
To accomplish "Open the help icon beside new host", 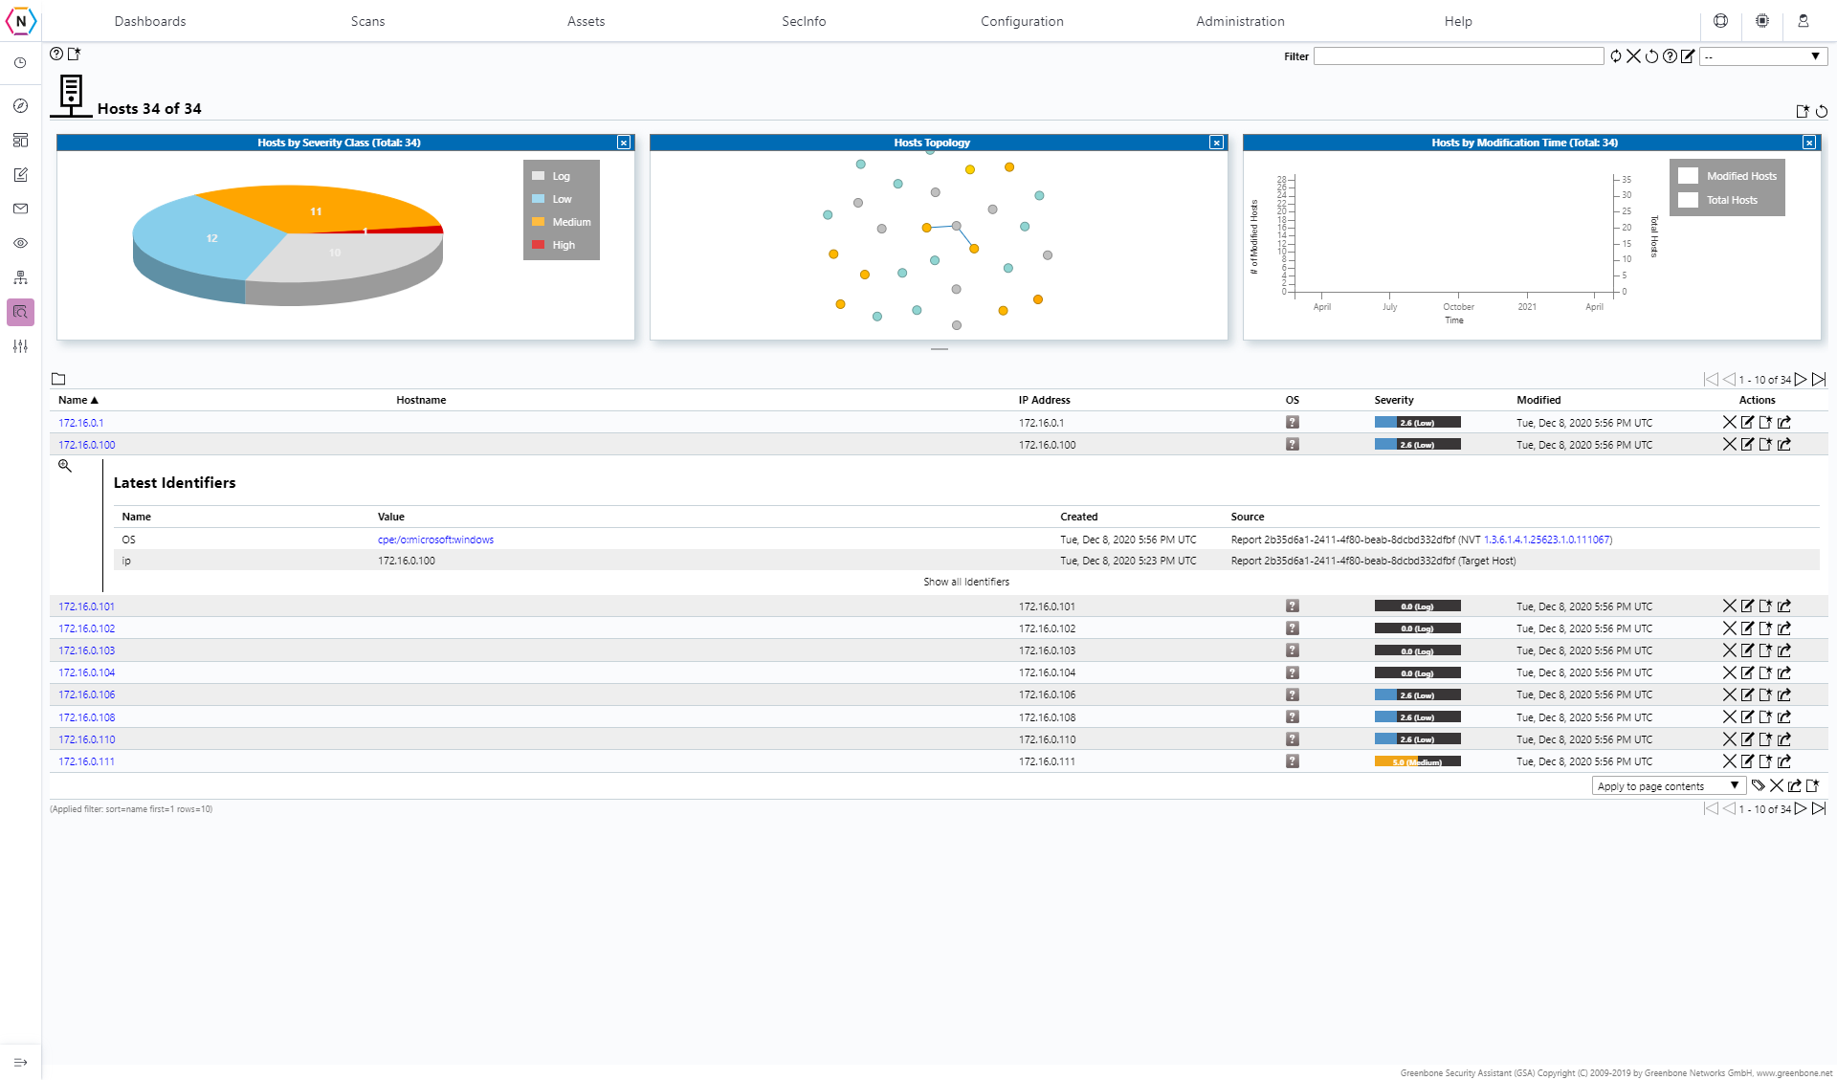I will 56,54.
